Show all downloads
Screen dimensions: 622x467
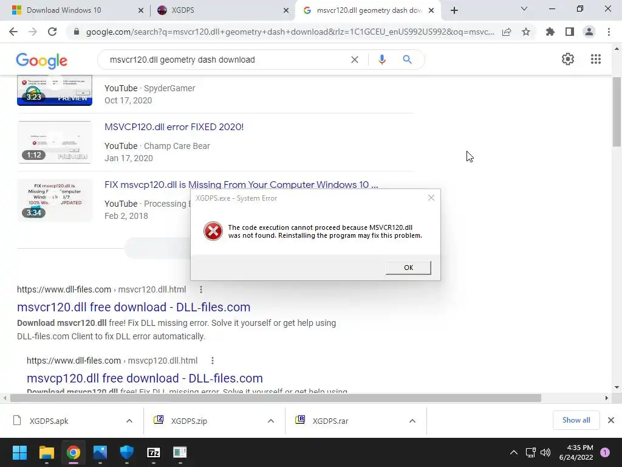click(576, 420)
